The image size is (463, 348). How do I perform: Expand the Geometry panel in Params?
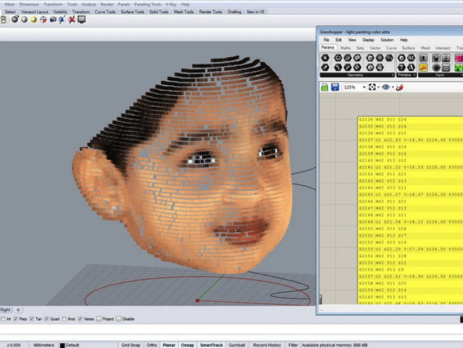394,75
